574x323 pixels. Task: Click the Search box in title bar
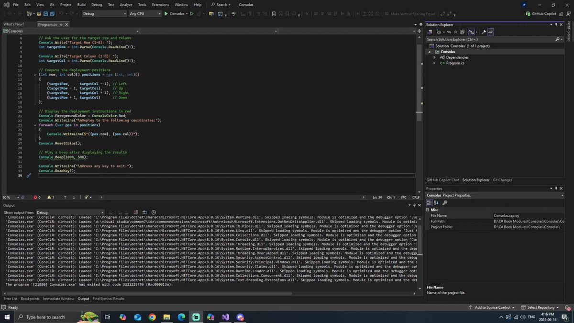pyautogui.click(x=221, y=5)
